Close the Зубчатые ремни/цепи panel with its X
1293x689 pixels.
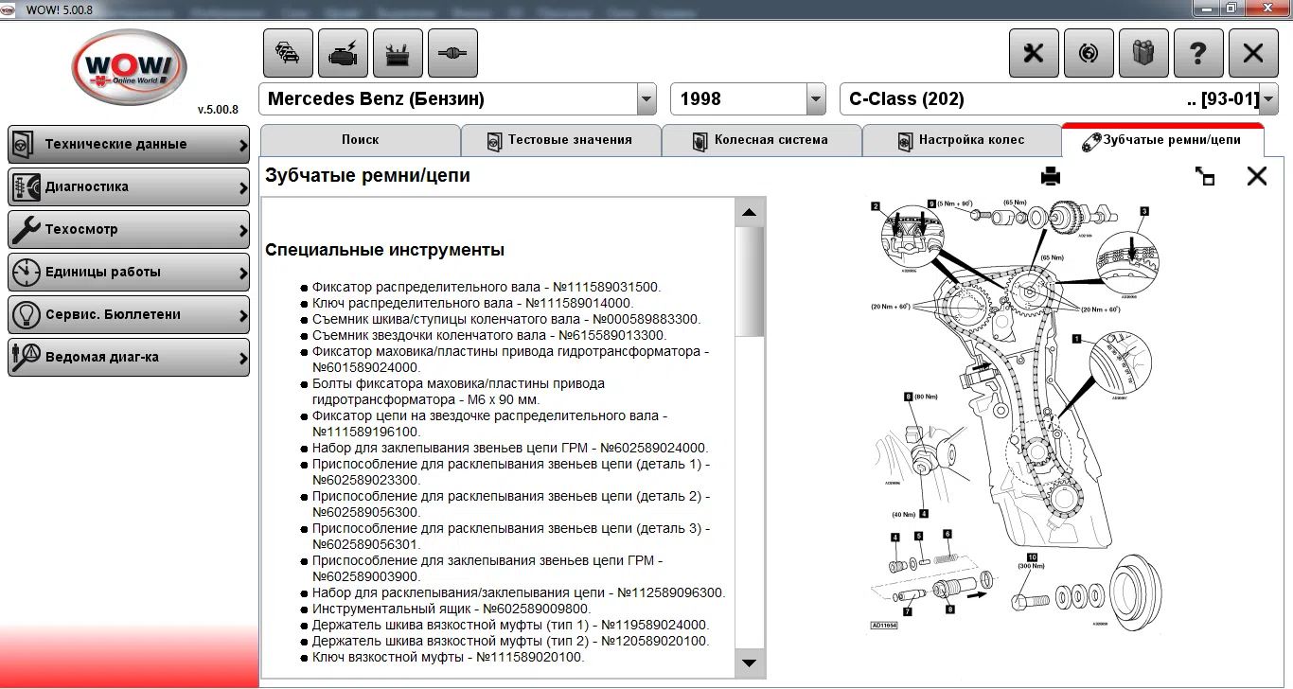(1256, 175)
